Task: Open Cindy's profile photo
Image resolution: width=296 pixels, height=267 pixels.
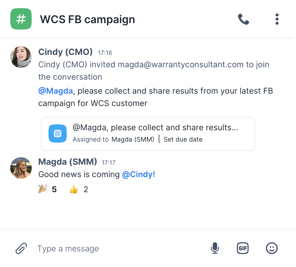Action: pyautogui.click(x=21, y=57)
